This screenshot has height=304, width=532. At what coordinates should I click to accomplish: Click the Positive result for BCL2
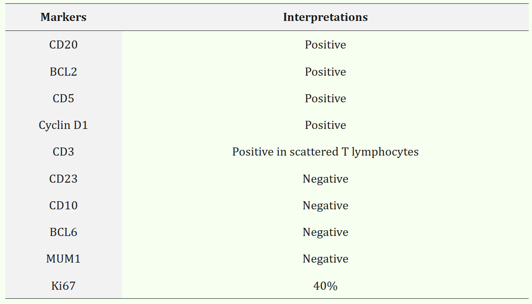click(x=325, y=72)
